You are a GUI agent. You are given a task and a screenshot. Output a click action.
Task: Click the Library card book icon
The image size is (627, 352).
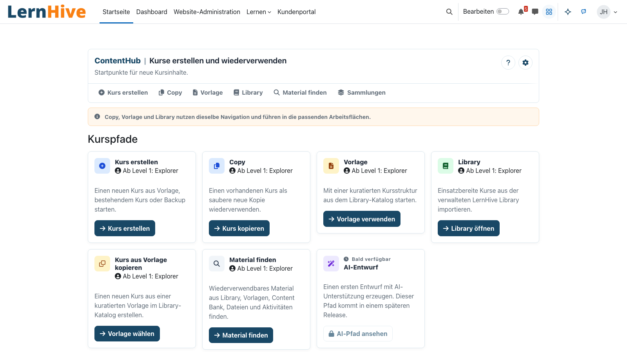click(446, 166)
